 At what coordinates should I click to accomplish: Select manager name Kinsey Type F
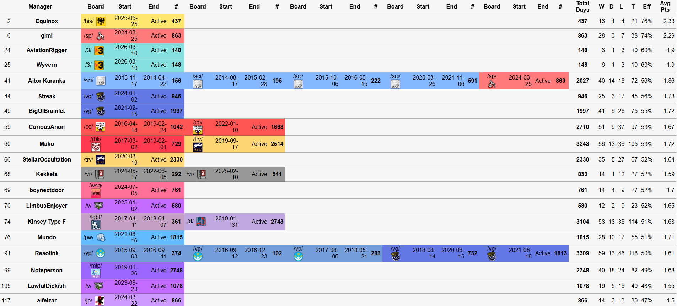pyautogui.click(x=47, y=222)
